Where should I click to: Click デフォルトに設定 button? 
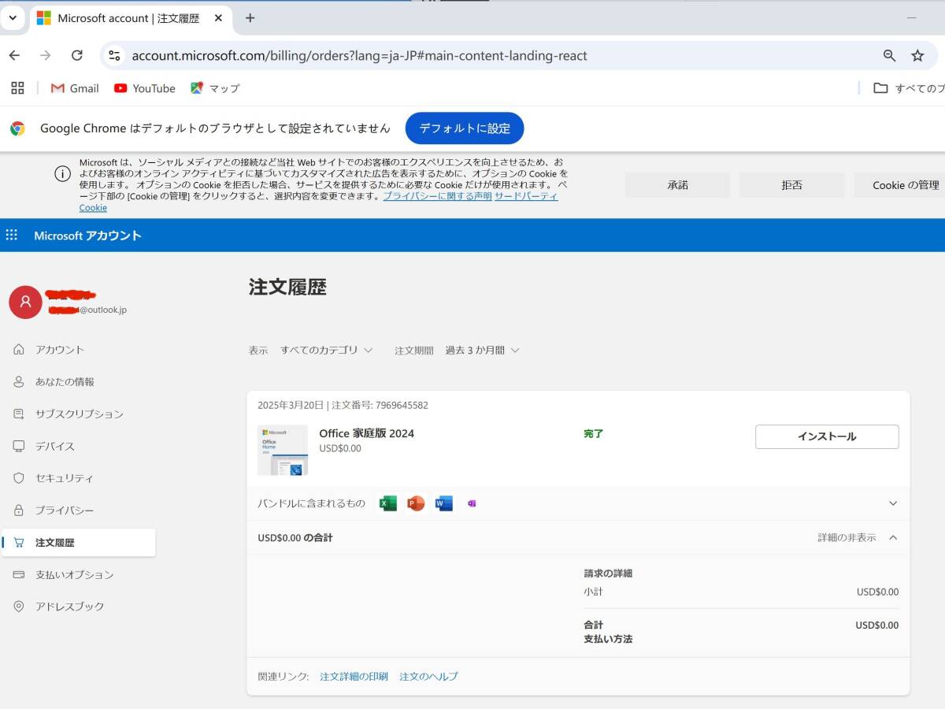pyautogui.click(x=465, y=128)
